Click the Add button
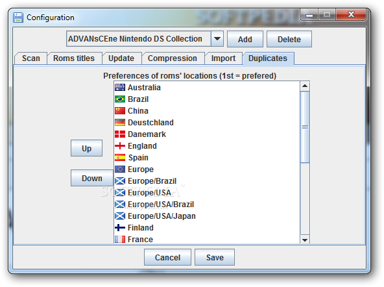Image resolution: width=384 pixels, height=287 pixels. coord(245,39)
